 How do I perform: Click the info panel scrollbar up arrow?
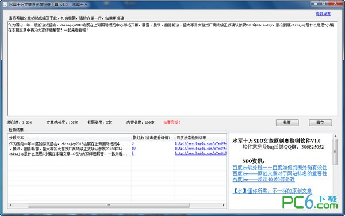(x=335, y=136)
